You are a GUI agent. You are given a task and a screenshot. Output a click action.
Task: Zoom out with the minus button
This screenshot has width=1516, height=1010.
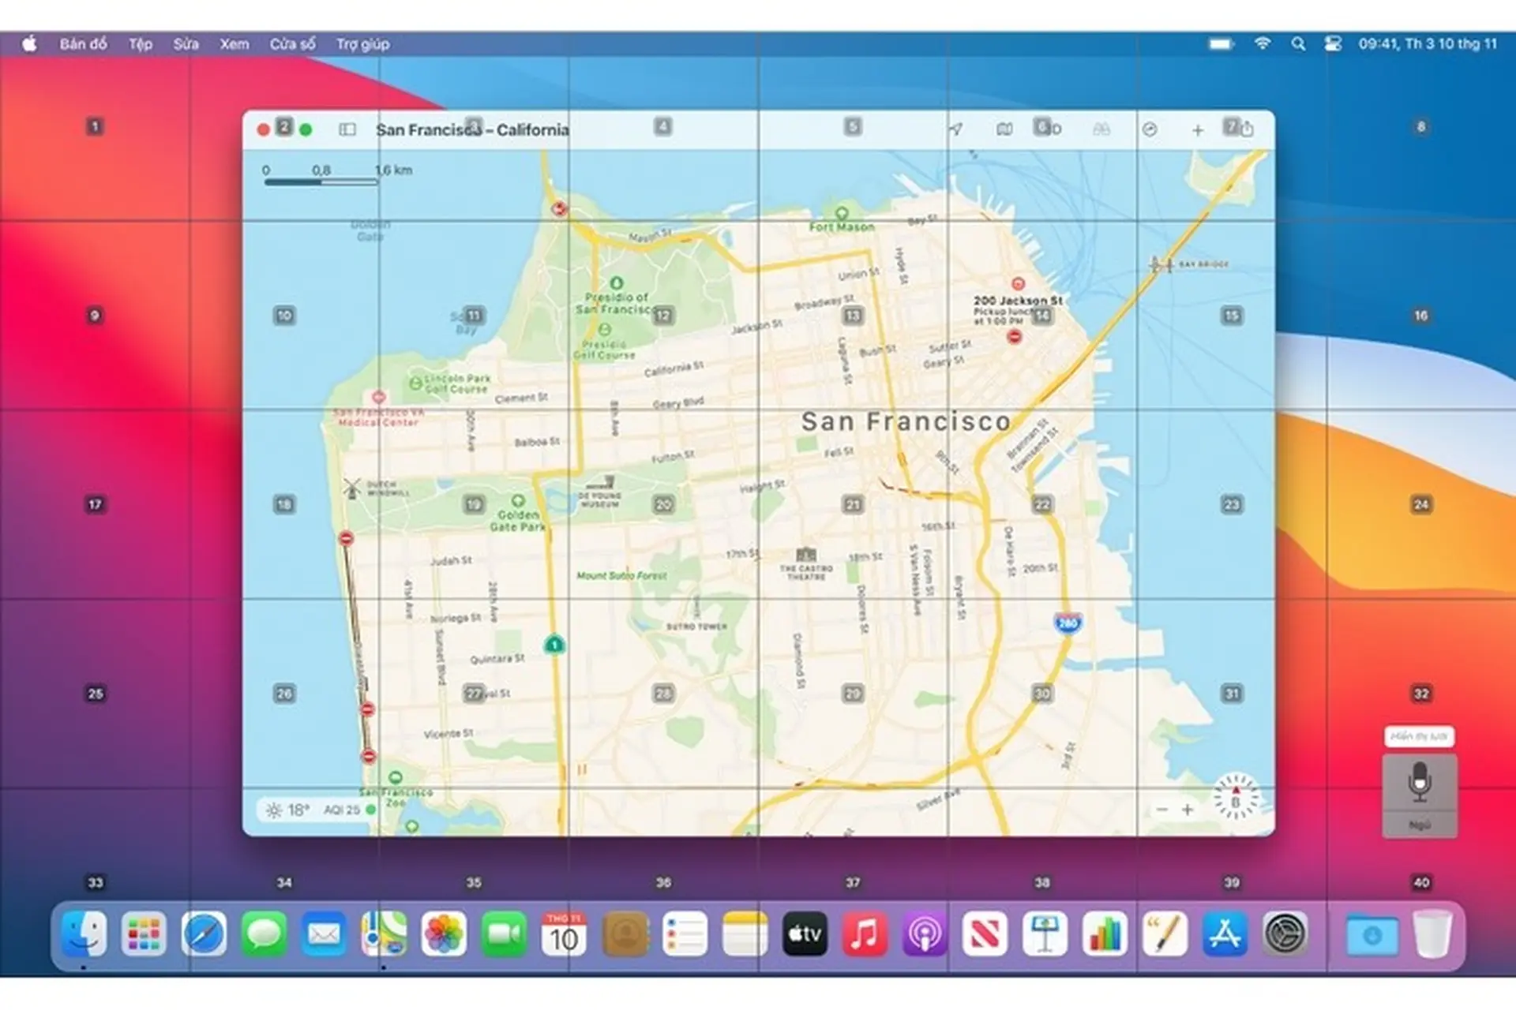pos(1161,810)
